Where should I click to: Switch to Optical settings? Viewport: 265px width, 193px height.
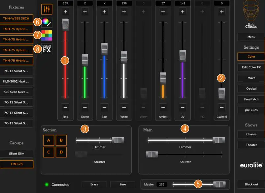coord(251,89)
